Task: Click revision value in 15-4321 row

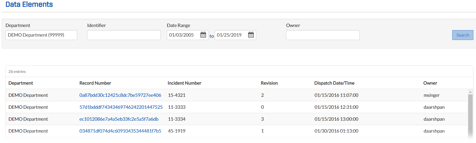Action: pos(263,95)
